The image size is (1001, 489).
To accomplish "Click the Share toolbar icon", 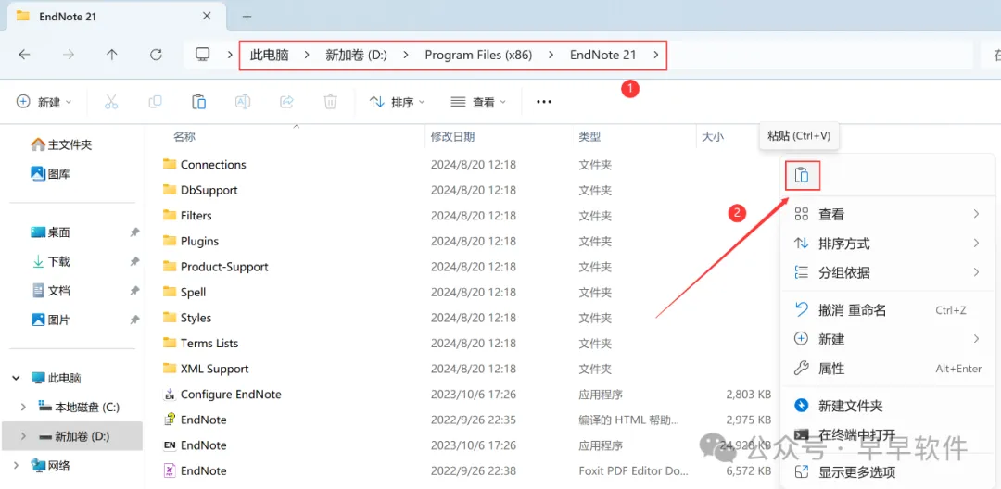I will (286, 101).
